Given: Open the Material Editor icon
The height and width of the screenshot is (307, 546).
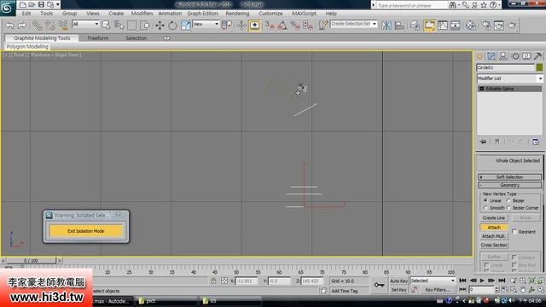Looking at the screenshot, I should (470, 26).
